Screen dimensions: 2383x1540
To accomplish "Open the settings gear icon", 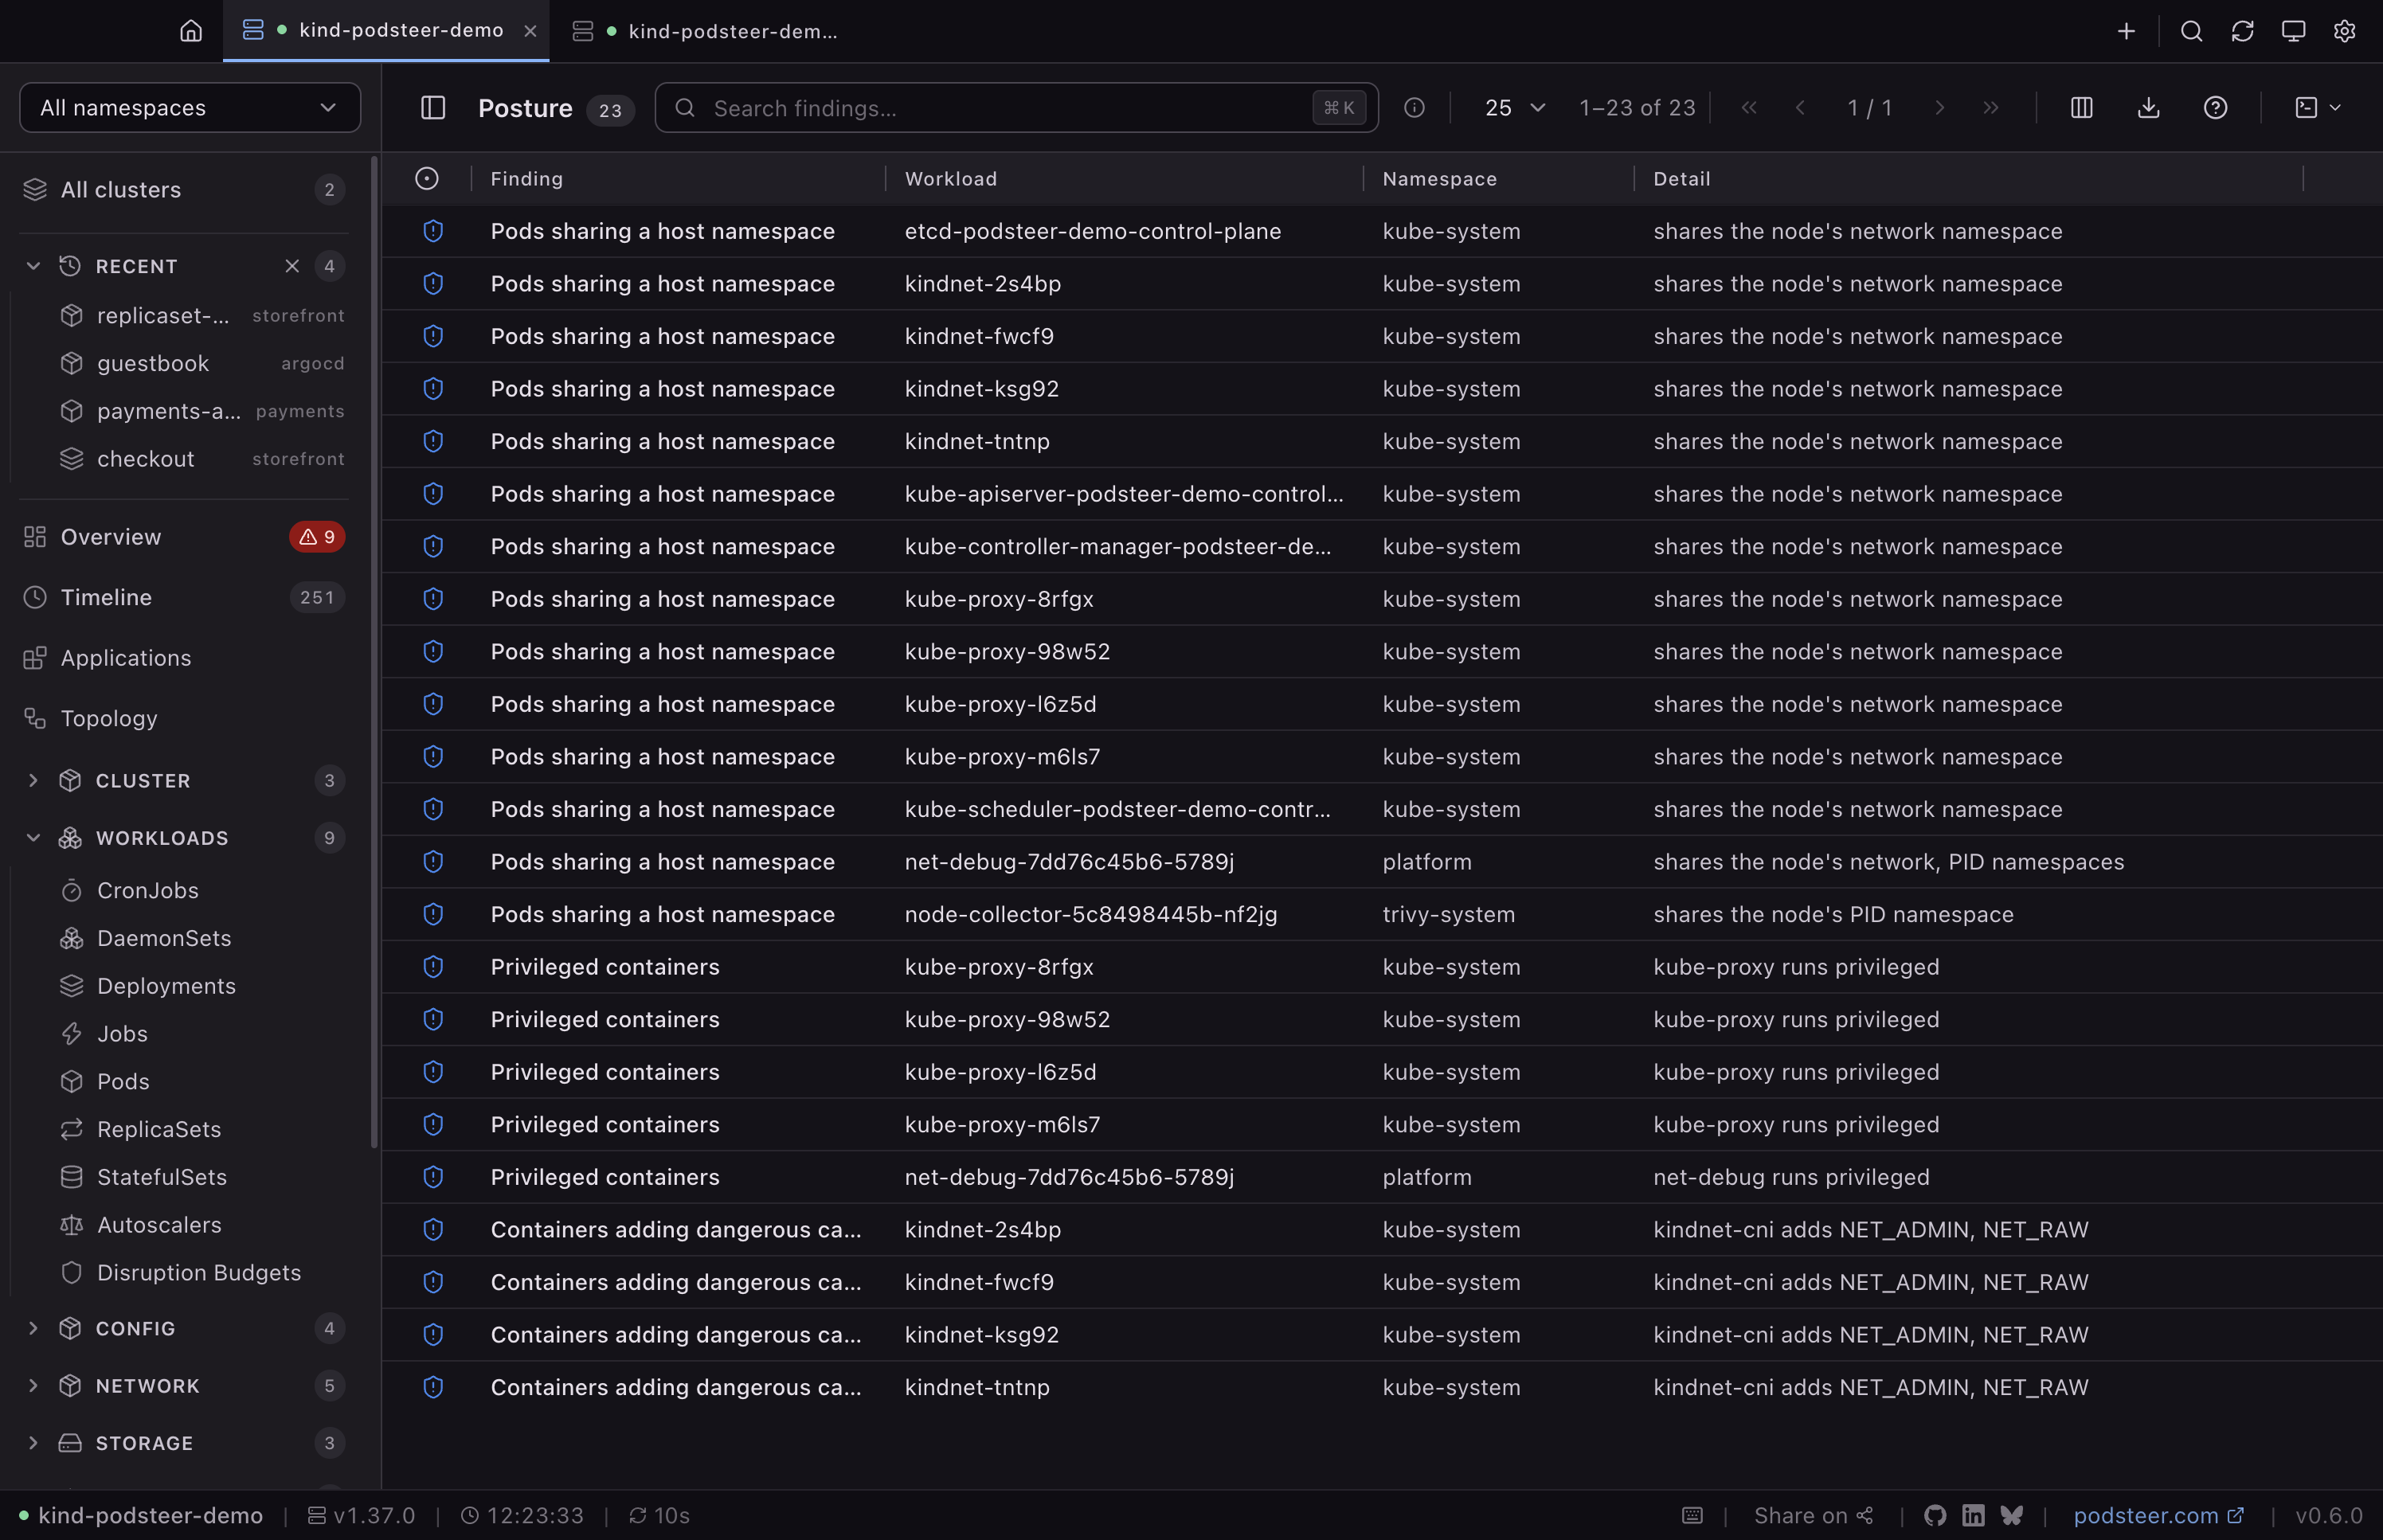I will coord(2344,31).
